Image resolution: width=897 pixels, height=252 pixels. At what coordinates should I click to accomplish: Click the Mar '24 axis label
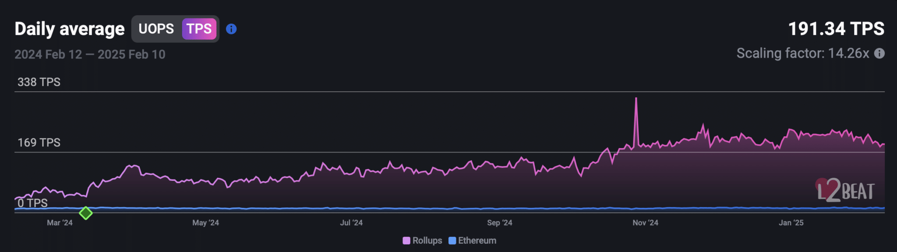tap(60, 223)
